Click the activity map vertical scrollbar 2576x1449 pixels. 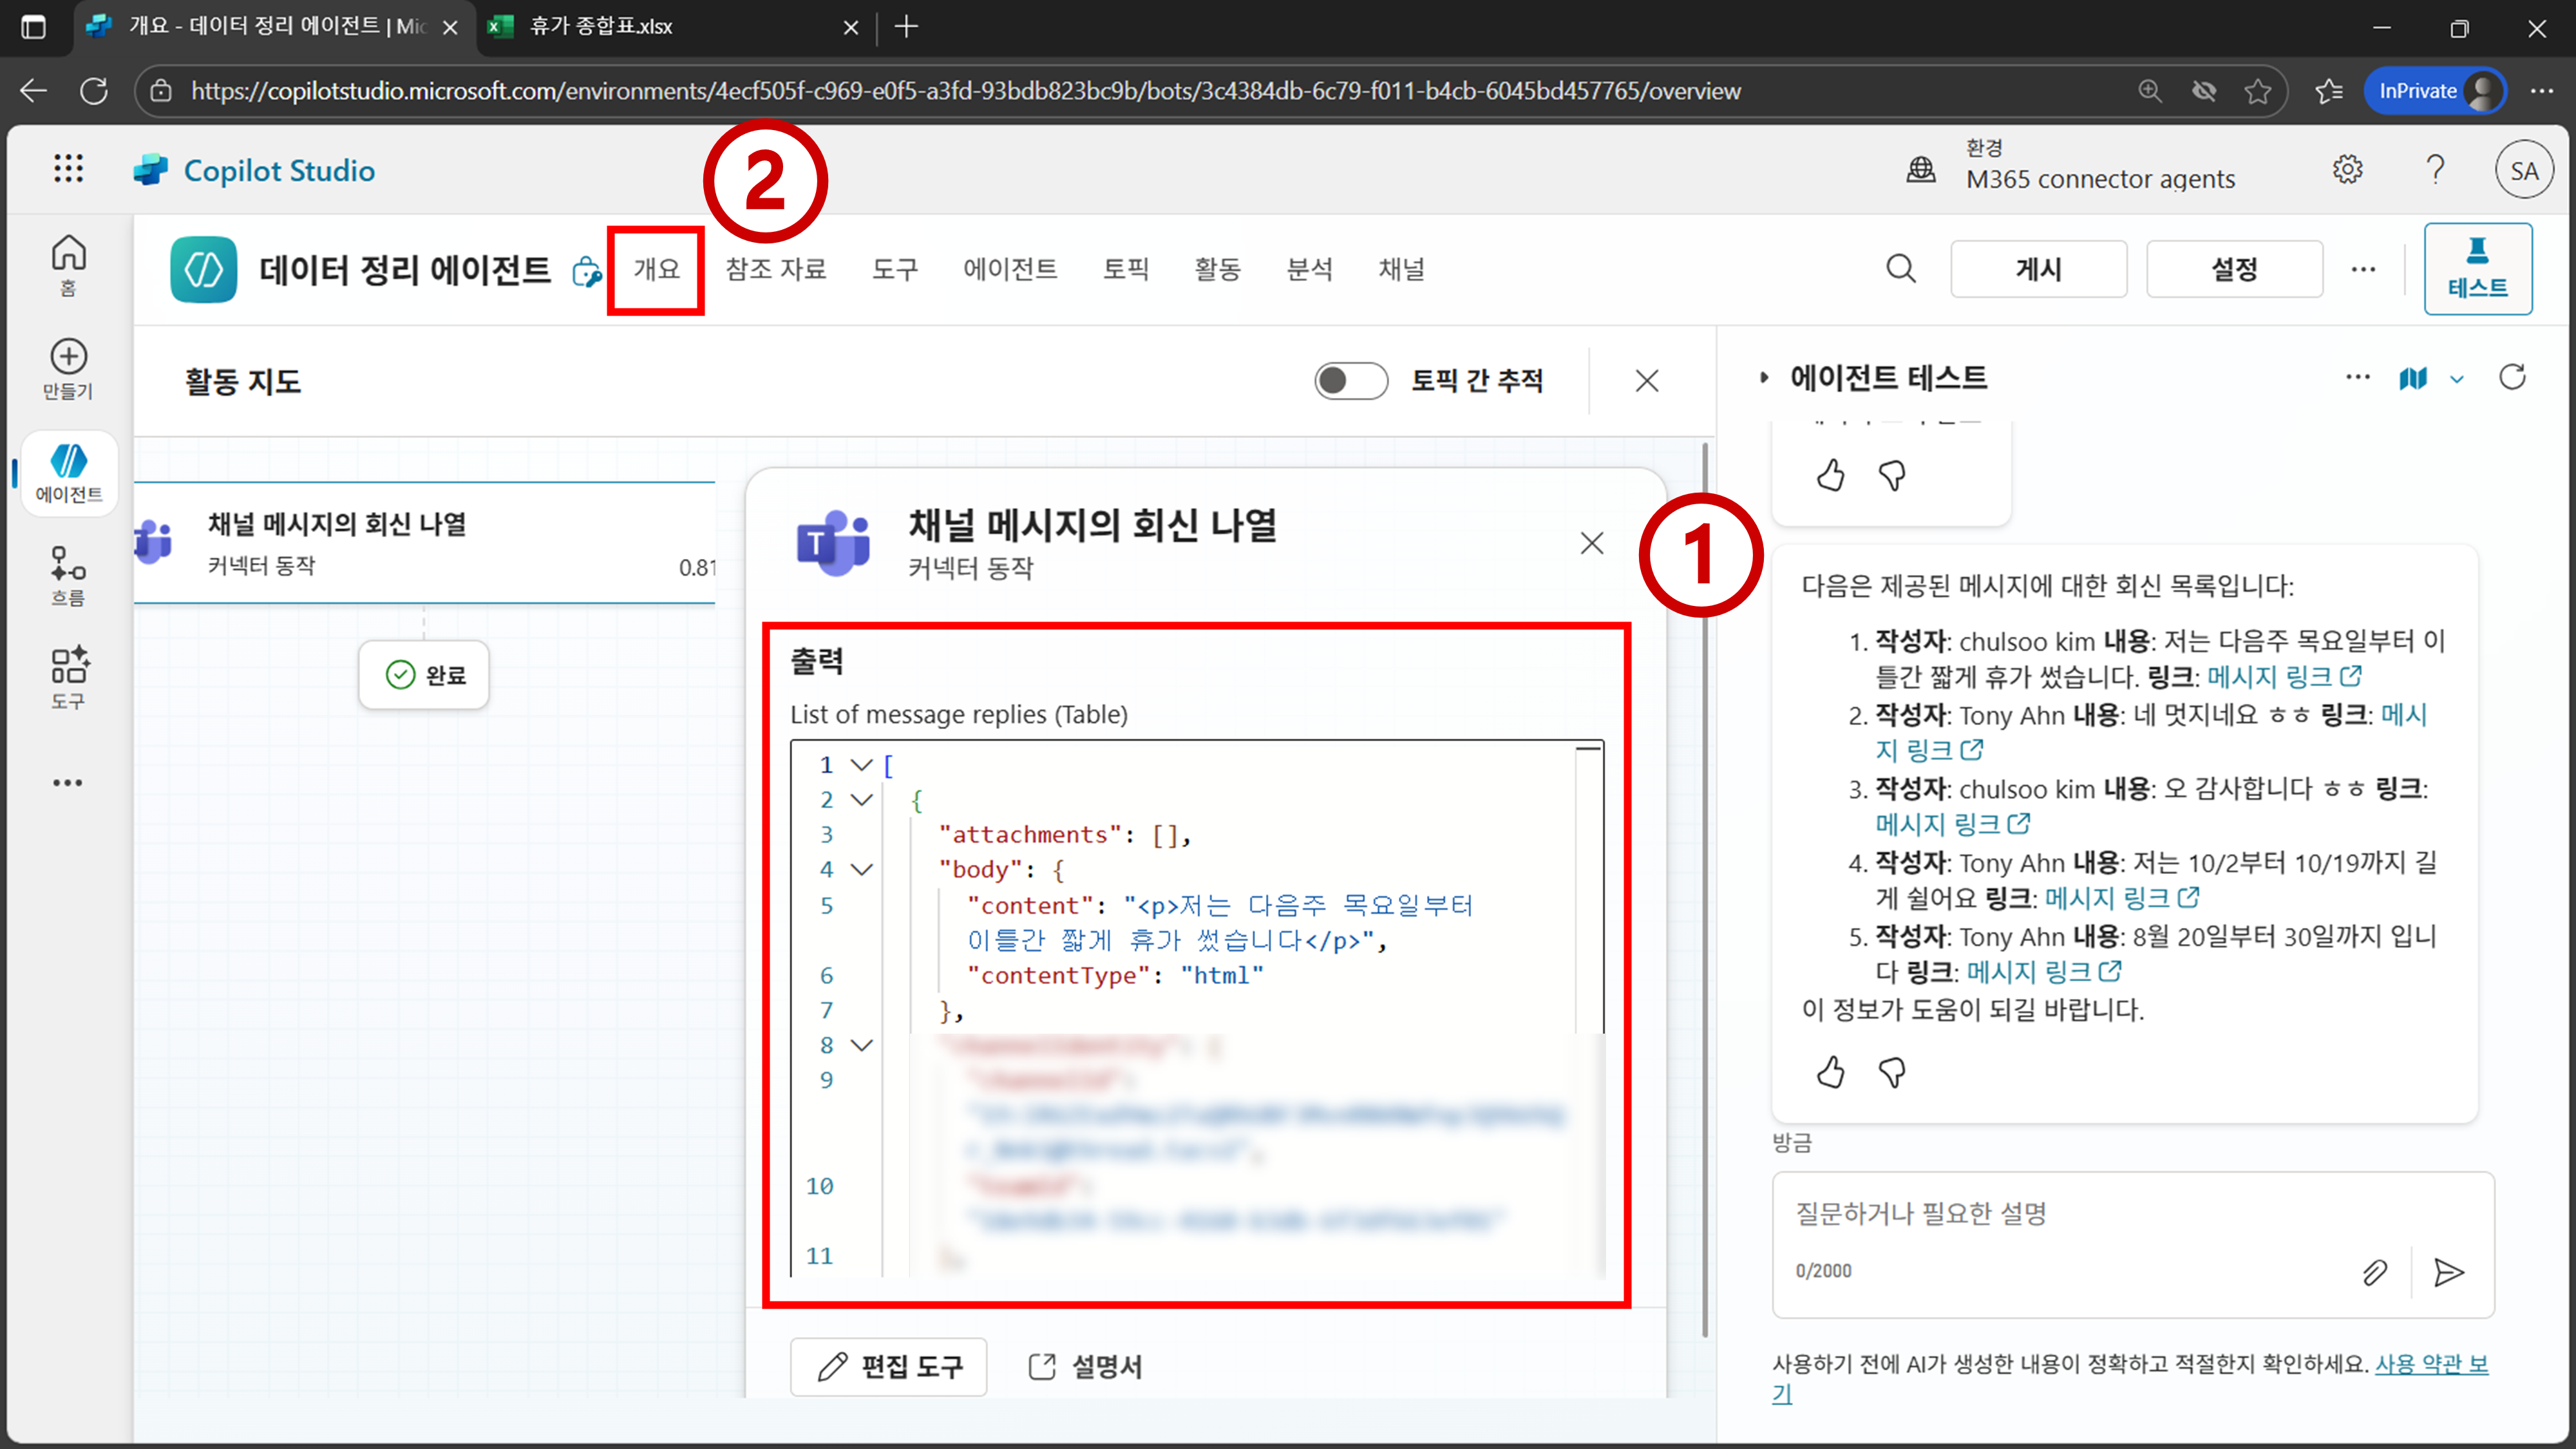(x=1704, y=890)
